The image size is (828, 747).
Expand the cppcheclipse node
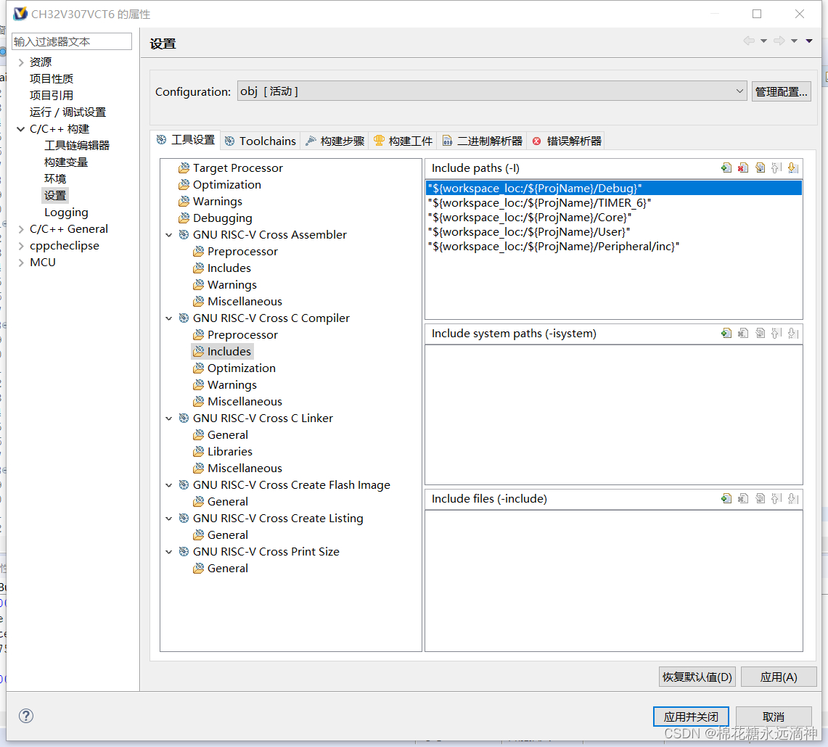[x=21, y=246]
